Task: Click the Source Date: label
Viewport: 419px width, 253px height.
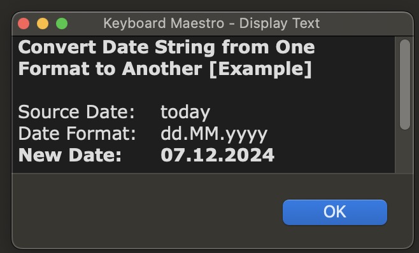Action: [76, 112]
